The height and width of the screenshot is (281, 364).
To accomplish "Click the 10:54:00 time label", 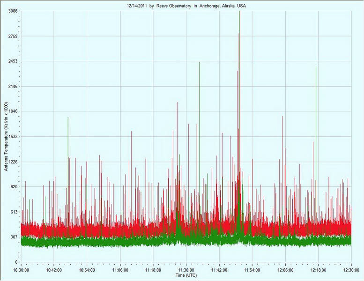I will click(x=87, y=270).
